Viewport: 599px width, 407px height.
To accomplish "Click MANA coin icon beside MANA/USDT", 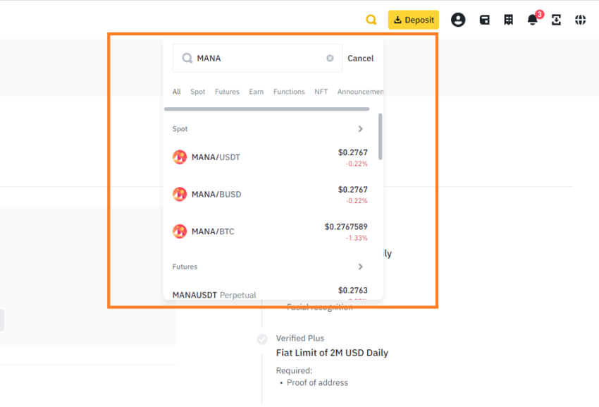I will tap(180, 157).
